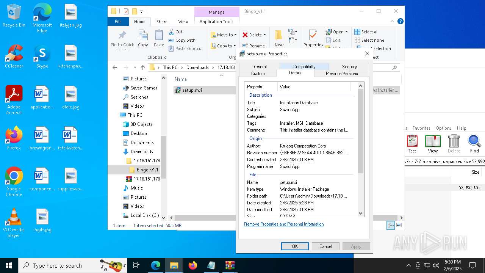Viewport: 485px width, 273px height.
Task: Open the Application Tools tab
Action: pos(216,22)
